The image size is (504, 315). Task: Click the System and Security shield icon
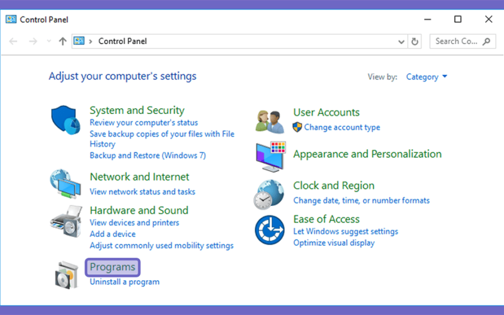pos(66,120)
